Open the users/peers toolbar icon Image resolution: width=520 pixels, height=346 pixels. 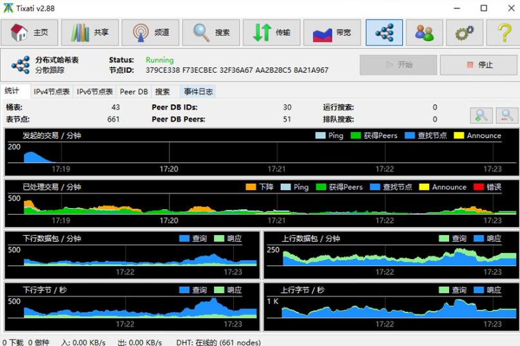425,32
